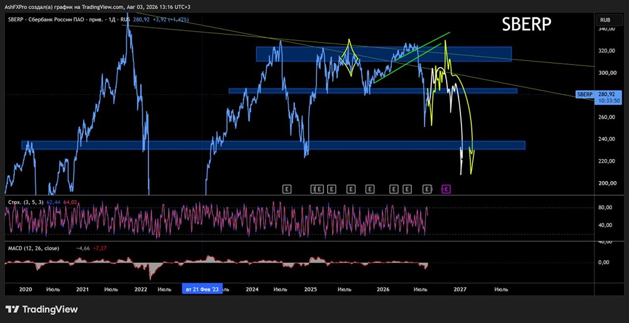This screenshot has height=323, width=629.
Task: Click the stochastic value 64,02
Action: click(69, 203)
